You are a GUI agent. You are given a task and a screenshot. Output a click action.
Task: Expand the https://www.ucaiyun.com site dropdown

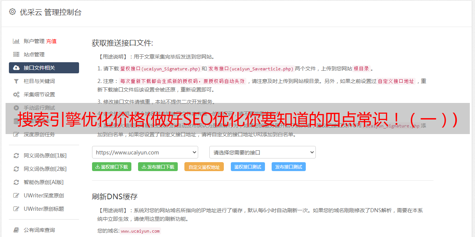[x=145, y=152]
